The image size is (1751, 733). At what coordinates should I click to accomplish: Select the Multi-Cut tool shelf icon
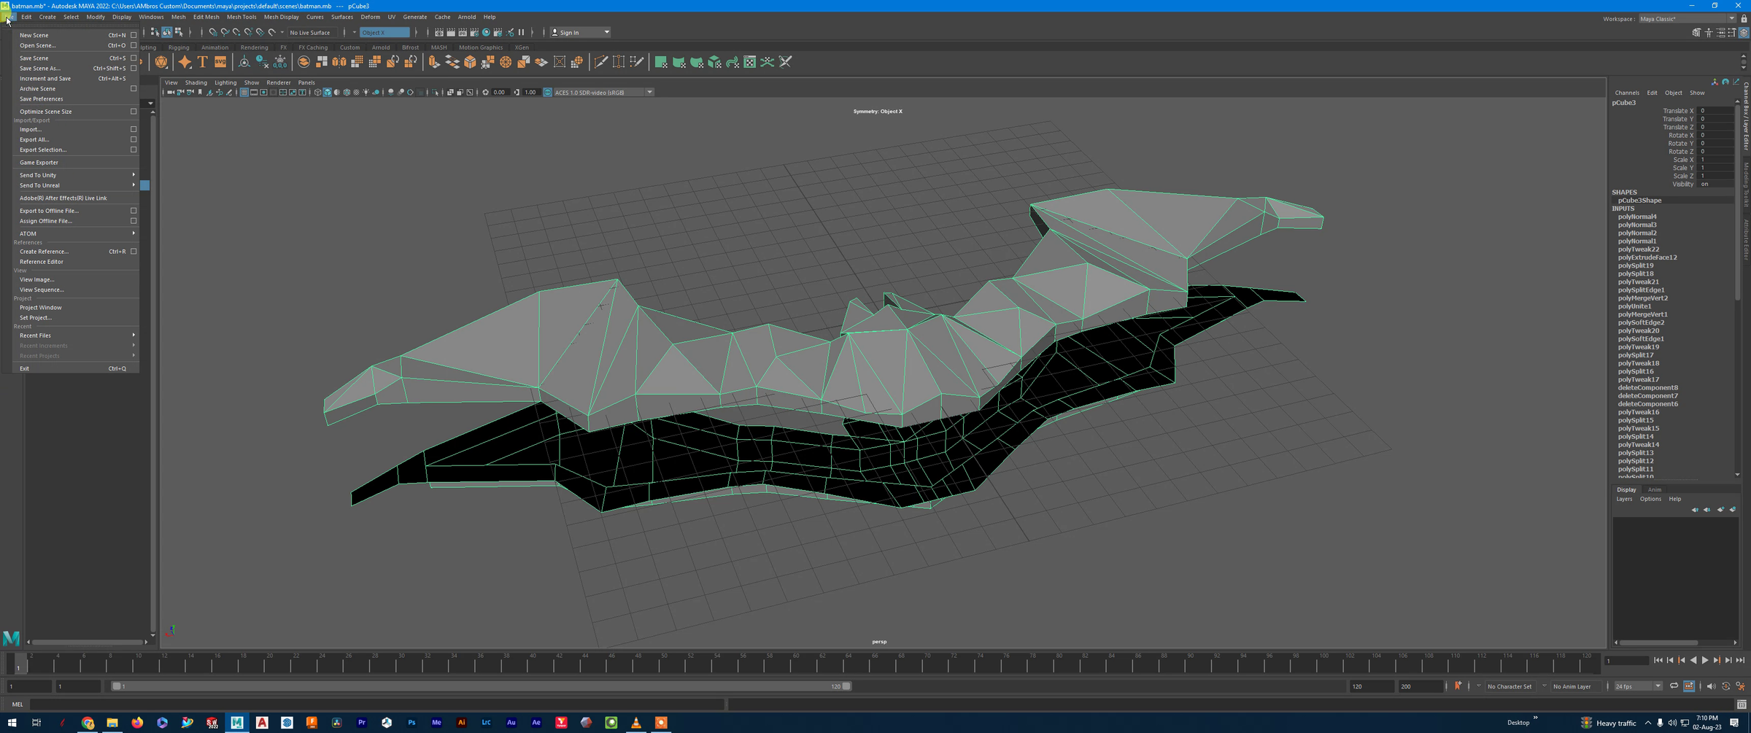click(x=600, y=62)
